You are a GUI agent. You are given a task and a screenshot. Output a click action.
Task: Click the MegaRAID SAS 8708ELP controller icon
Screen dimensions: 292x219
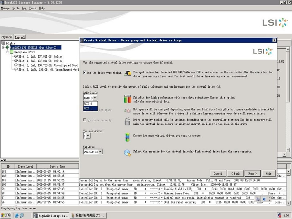[7, 48]
